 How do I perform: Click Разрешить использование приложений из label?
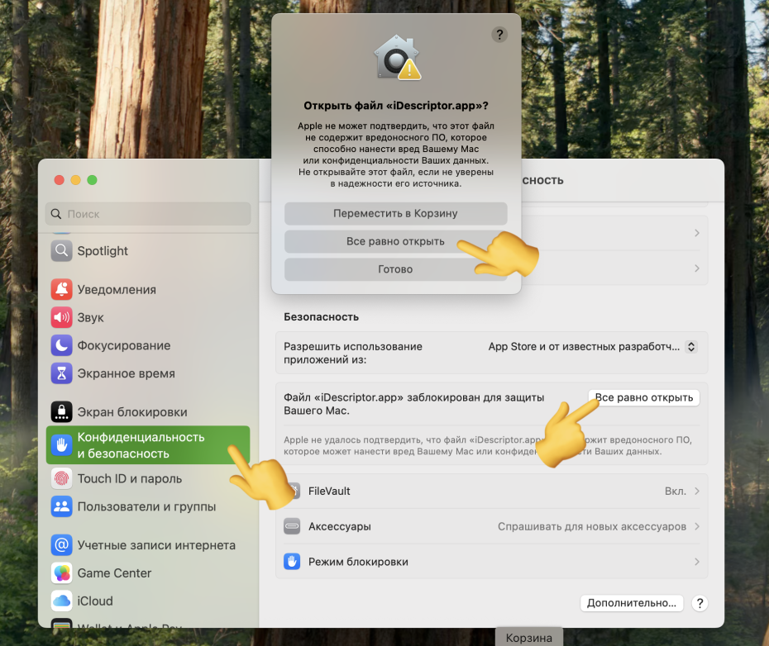pos(353,353)
